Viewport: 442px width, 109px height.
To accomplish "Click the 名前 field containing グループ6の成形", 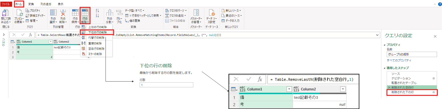I will pyautogui.click(x=412, y=54).
